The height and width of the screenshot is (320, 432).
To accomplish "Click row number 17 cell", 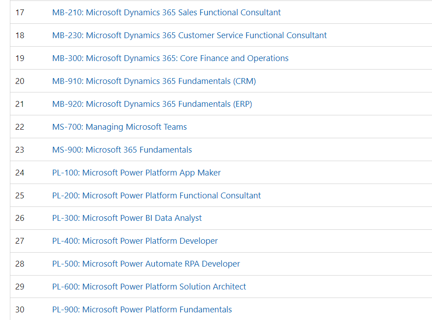I will click(x=20, y=13).
